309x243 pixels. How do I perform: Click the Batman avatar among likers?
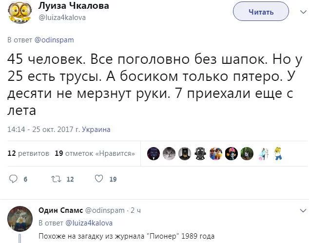[x=185, y=153]
